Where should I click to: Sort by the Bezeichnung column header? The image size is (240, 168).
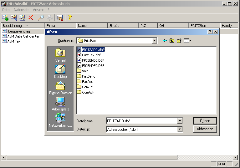(23, 26)
